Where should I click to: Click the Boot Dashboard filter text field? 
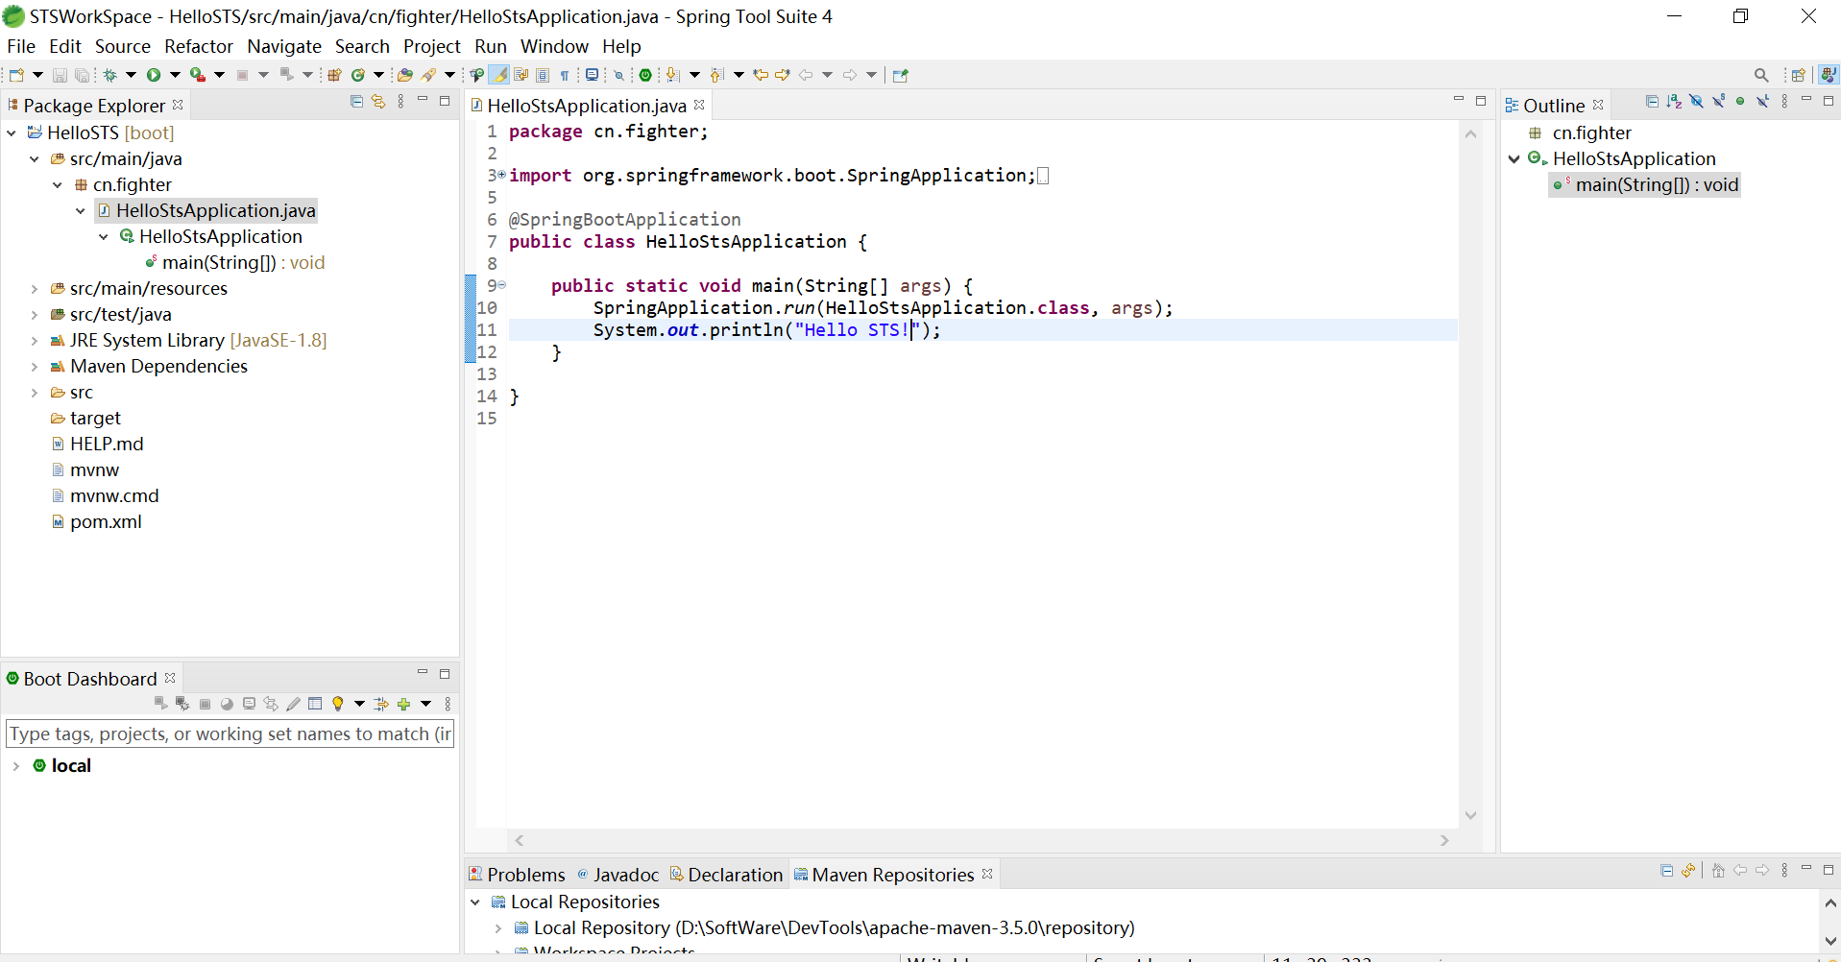tap(229, 734)
